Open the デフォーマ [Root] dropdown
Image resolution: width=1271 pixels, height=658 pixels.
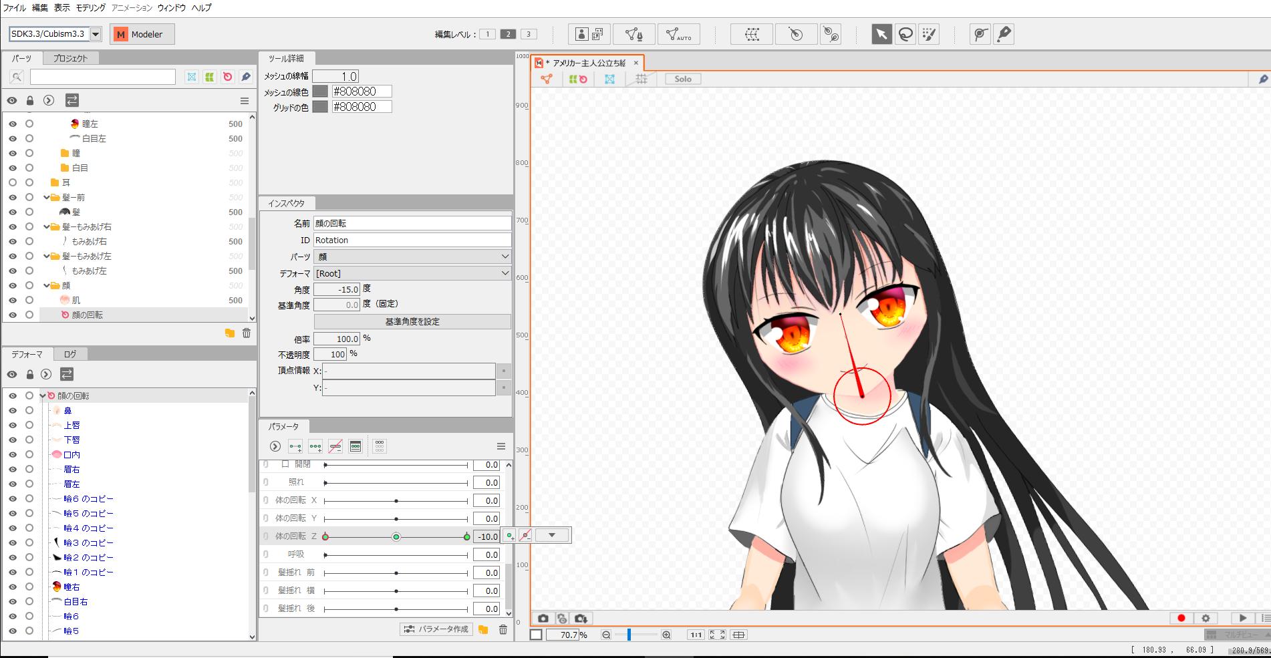(412, 273)
